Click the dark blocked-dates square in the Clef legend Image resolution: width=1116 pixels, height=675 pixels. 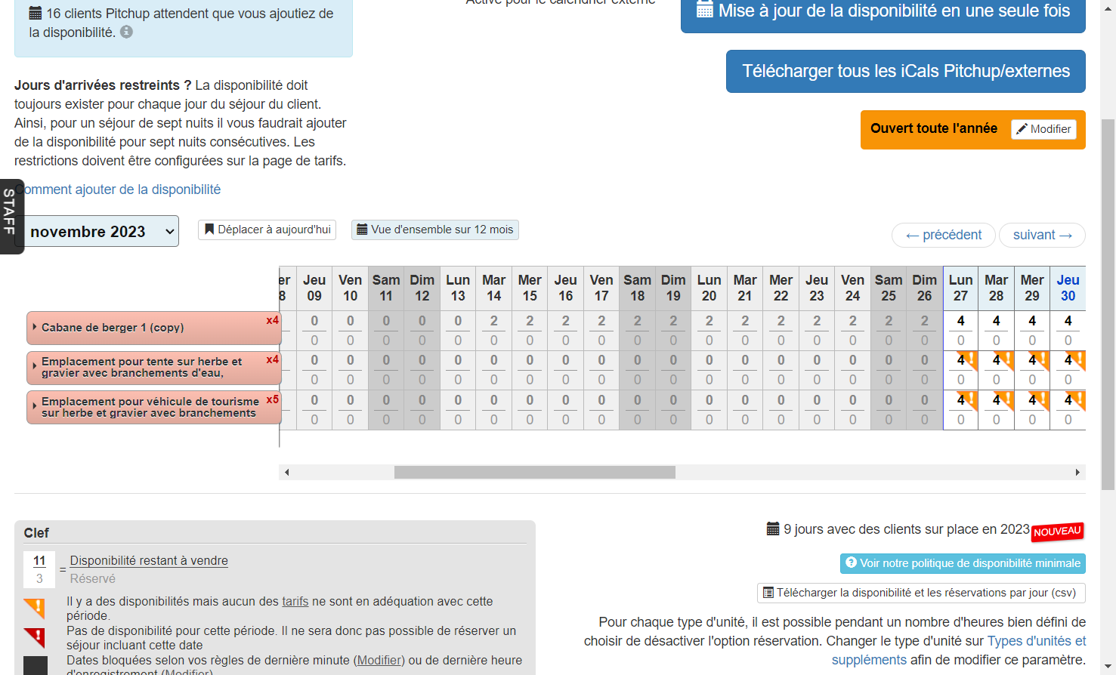(x=36, y=666)
